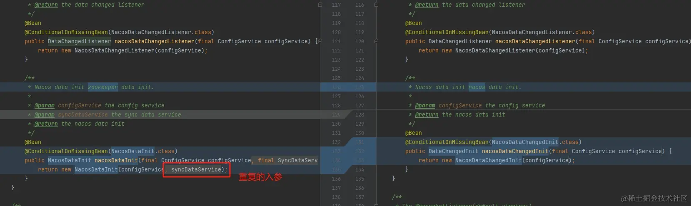Viewport: 691px width, 206px height.
Task: Click "final SyncDataServ" parameter in the left pane
Action: [287, 160]
